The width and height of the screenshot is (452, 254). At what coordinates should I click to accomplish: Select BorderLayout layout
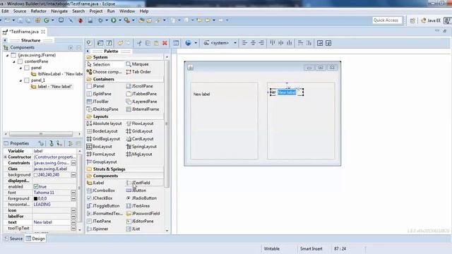(x=102, y=131)
